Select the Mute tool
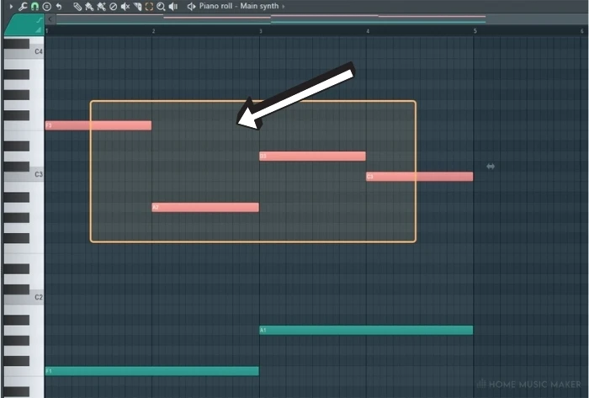The width and height of the screenshot is (589, 398). [x=125, y=7]
